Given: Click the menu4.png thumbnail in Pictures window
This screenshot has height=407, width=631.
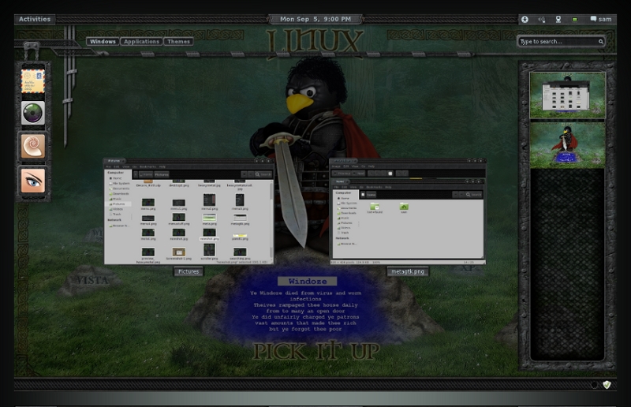Looking at the screenshot, I should point(148,220).
